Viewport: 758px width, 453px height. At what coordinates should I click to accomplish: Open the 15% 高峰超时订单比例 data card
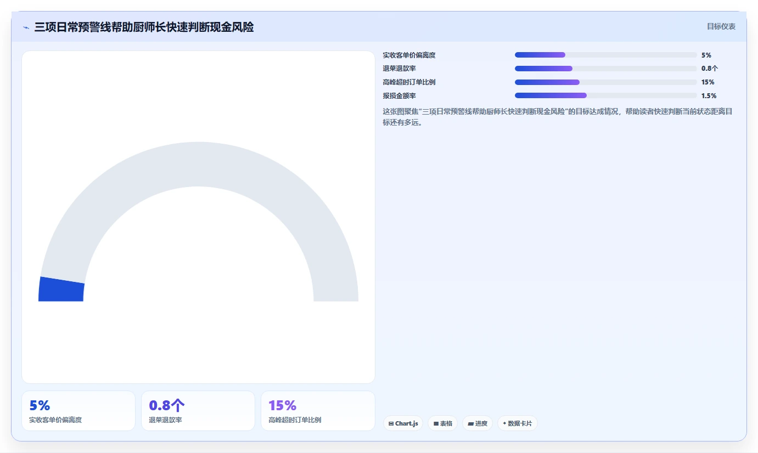318,411
